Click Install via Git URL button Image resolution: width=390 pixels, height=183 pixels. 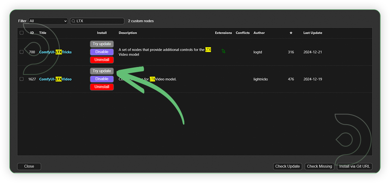coord(354,167)
